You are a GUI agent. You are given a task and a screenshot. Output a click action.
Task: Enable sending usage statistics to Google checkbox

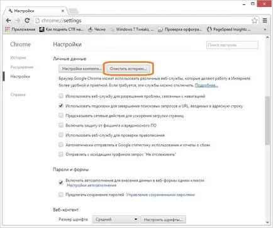coord(61,145)
